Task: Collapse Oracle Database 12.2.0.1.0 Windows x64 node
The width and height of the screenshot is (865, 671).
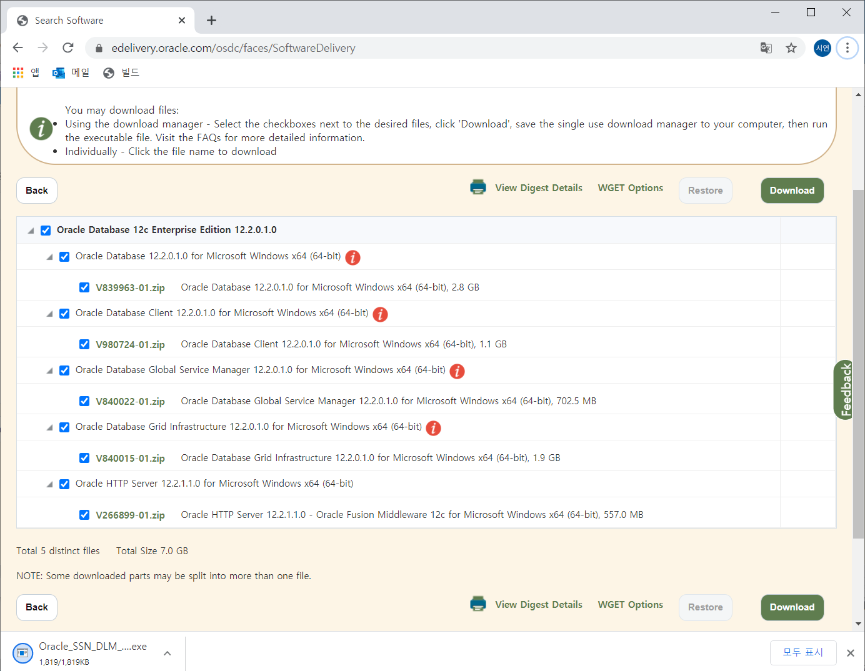Action: click(49, 257)
